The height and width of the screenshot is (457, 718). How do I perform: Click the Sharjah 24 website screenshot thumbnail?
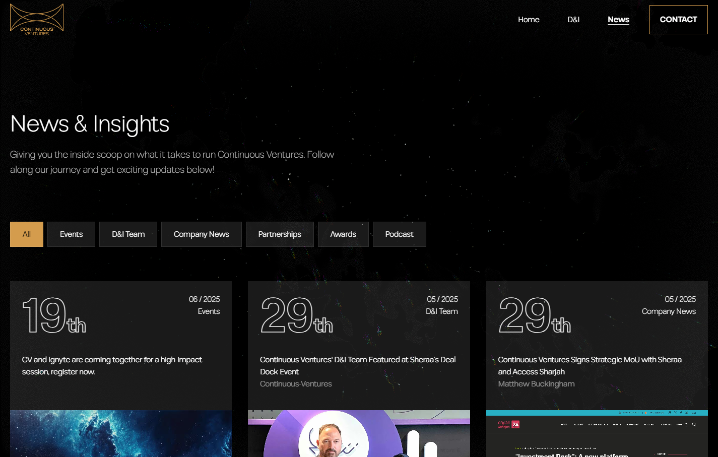coord(597,433)
